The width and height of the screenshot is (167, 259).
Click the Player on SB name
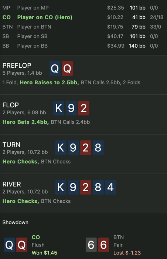33,36
